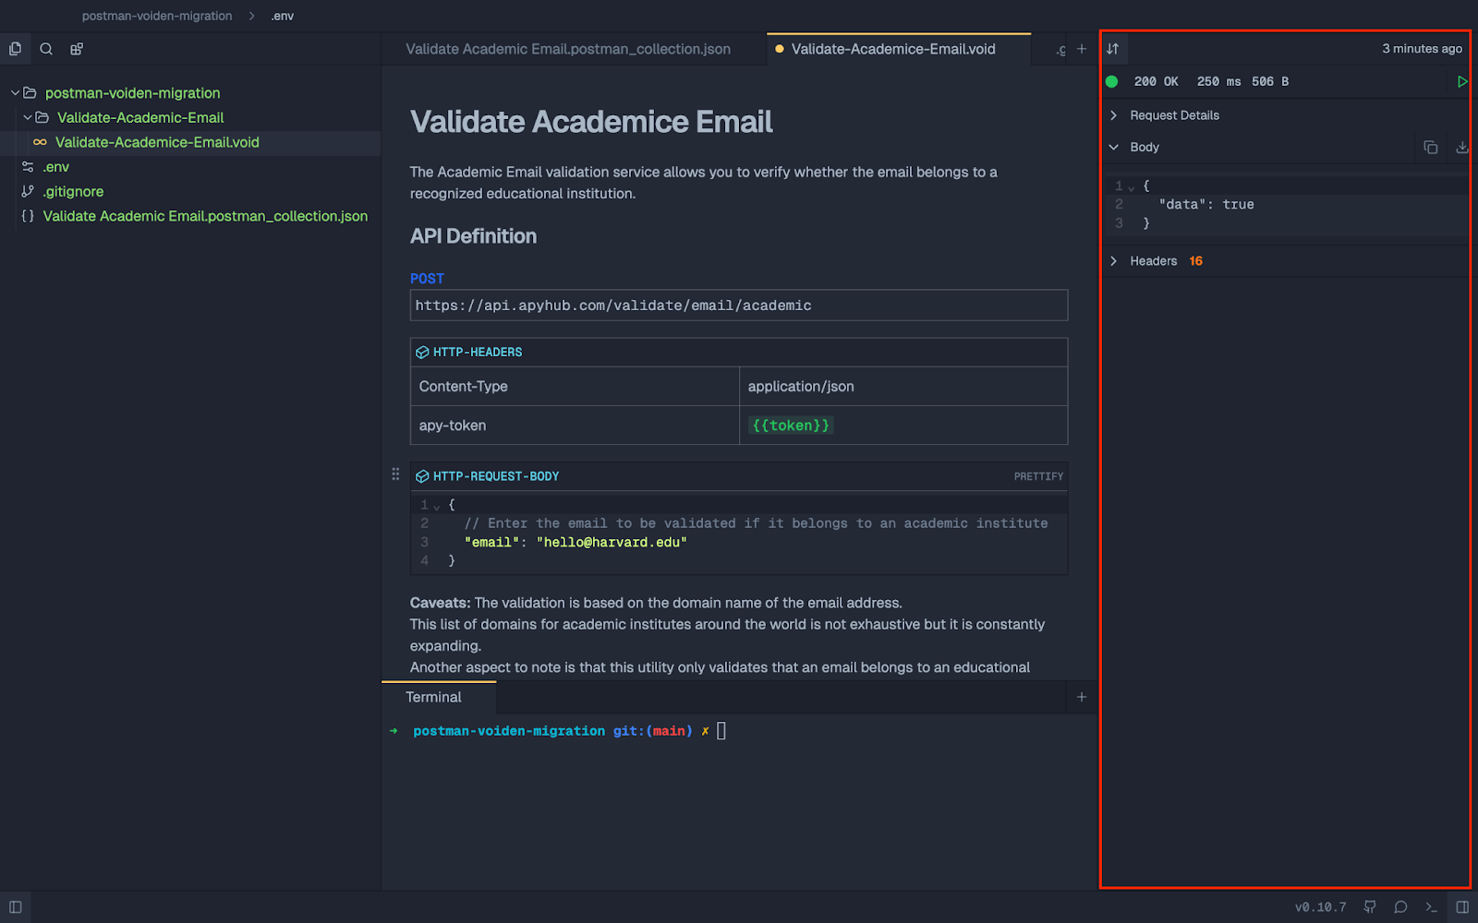This screenshot has height=923, width=1478.
Task: Click the apy-token header key cell
Action: (575, 426)
